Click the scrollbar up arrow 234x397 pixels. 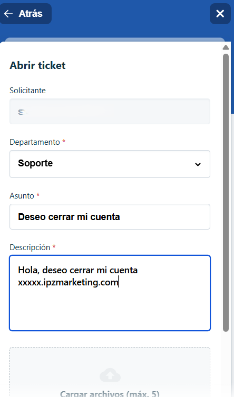226,47
